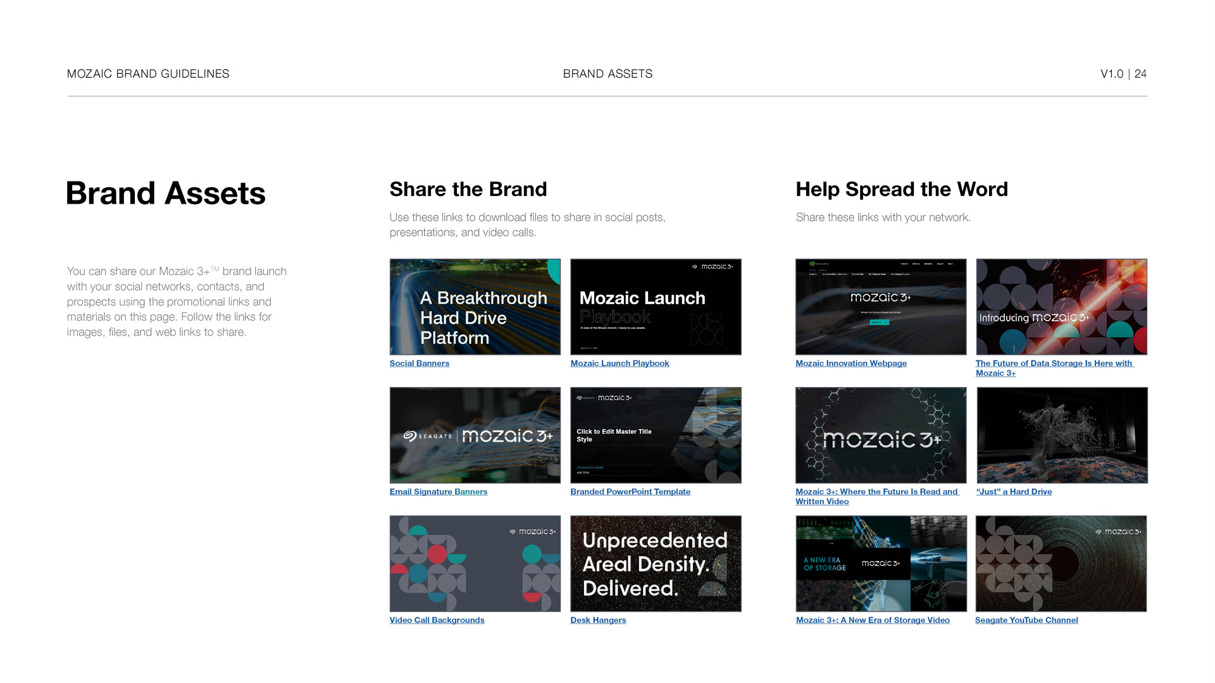Click the Breakthrough Hard Drive Platform thumbnail
Image resolution: width=1215 pixels, height=683 pixels.
coord(475,307)
